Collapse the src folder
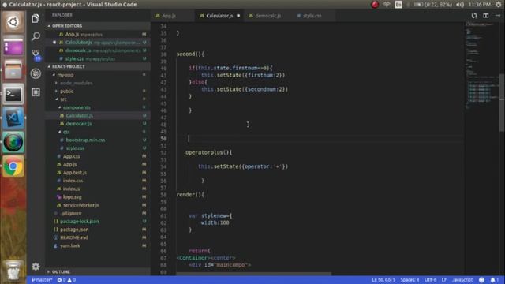The image size is (505, 284). pos(63,99)
